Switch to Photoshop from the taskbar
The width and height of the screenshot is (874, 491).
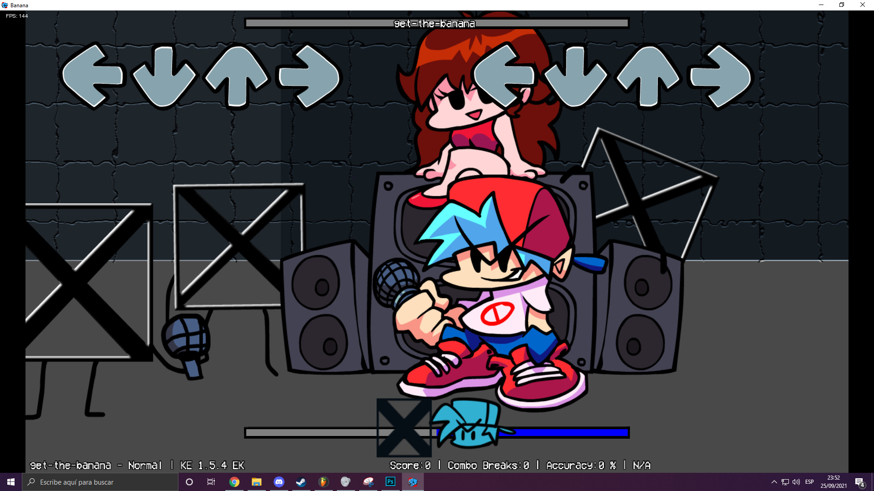(391, 482)
